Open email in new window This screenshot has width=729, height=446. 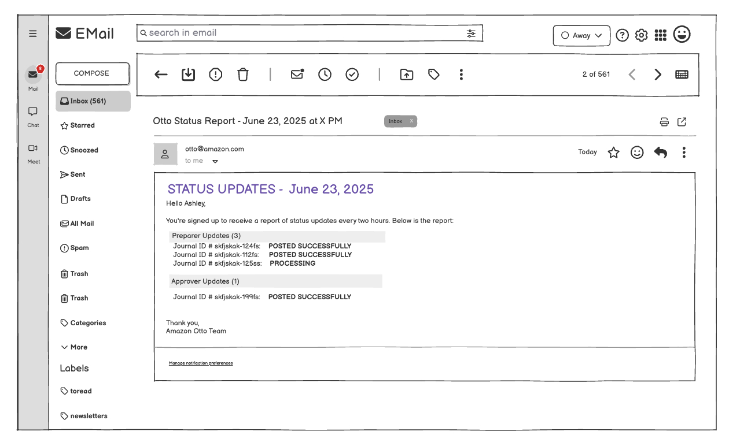coord(682,122)
